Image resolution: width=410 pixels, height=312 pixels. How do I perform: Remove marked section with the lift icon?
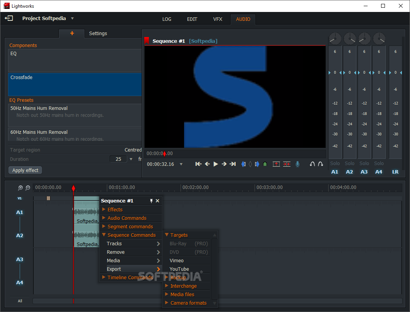[x=276, y=164]
